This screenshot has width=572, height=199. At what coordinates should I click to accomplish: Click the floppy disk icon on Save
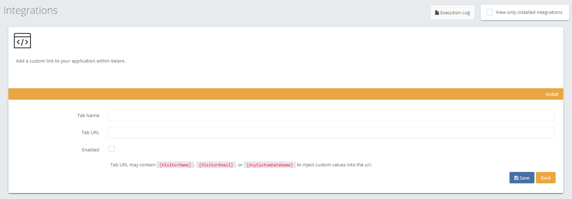point(516,178)
